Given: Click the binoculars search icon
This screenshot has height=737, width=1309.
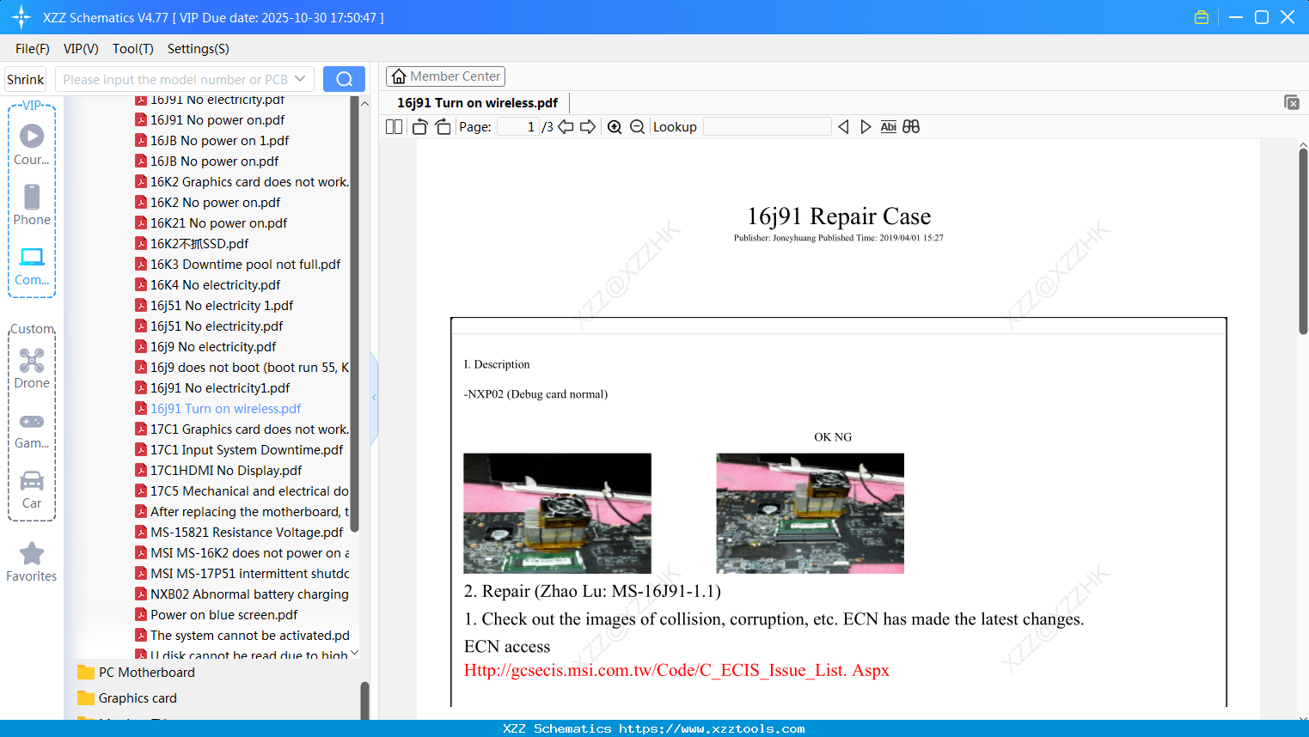Looking at the screenshot, I should click(911, 127).
